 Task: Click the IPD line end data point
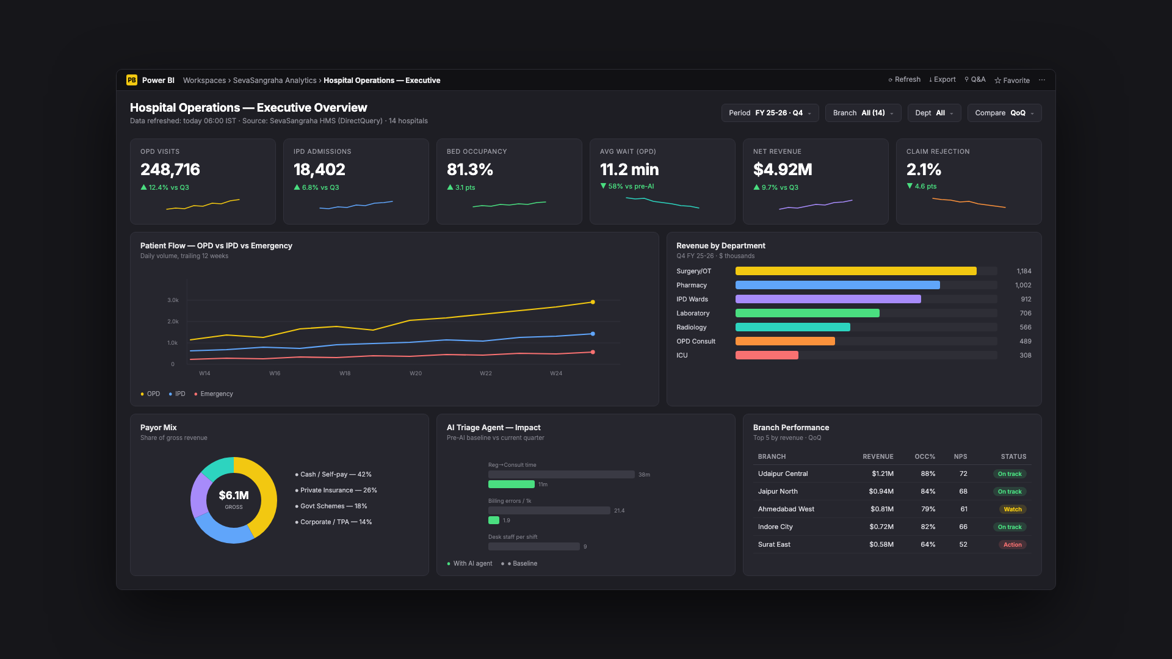coord(593,334)
